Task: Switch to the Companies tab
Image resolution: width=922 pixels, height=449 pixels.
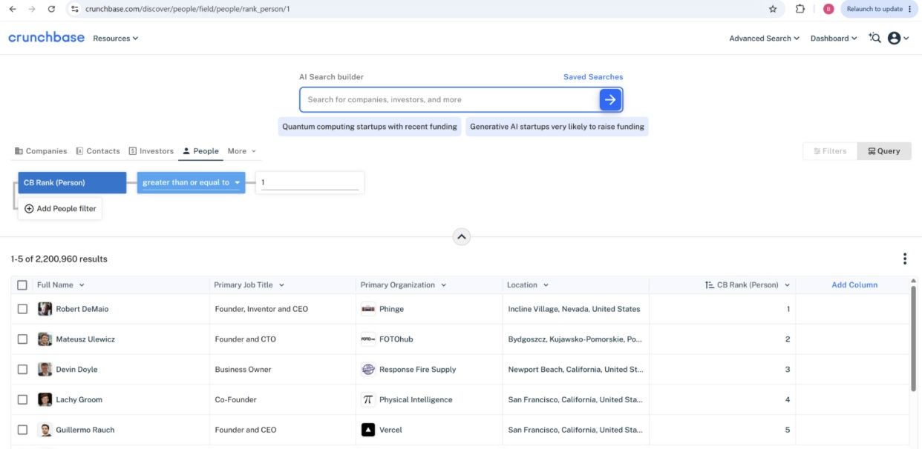Action: pos(41,151)
